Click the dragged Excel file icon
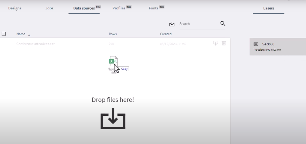The width and height of the screenshot is (306, 144). [x=113, y=61]
